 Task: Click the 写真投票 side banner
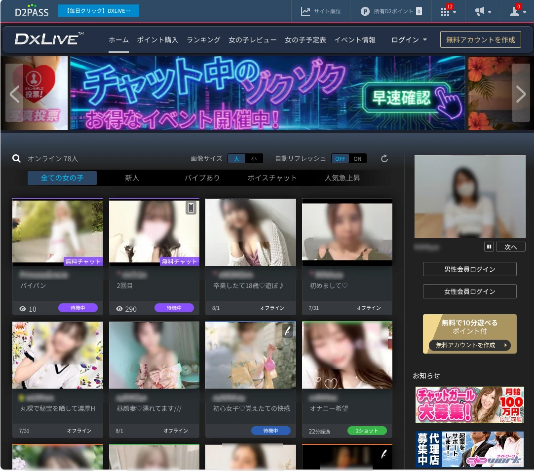pos(34,93)
